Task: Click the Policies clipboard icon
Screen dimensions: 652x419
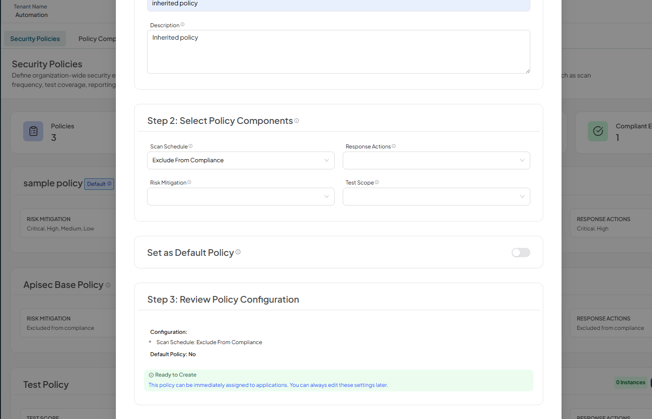Action: (33, 131)
